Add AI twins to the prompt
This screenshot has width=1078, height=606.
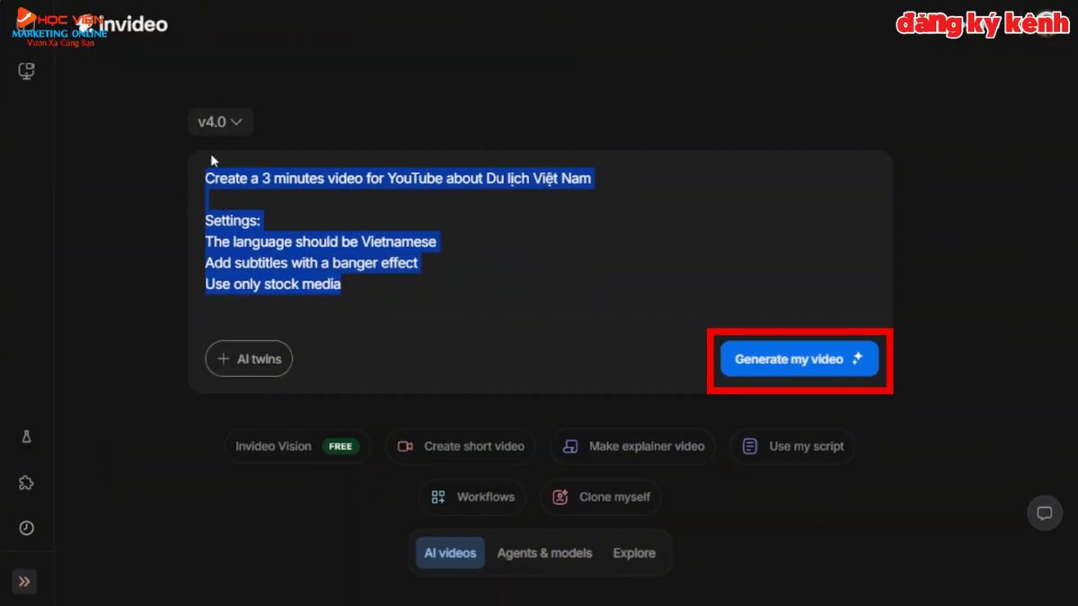(249, 359)
